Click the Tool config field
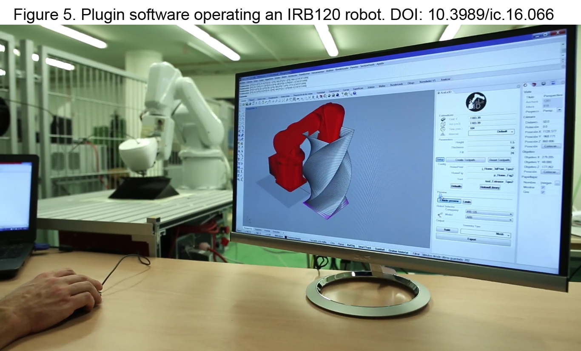The height and width of the screenshot is (351, 581). tap(491, 181)
